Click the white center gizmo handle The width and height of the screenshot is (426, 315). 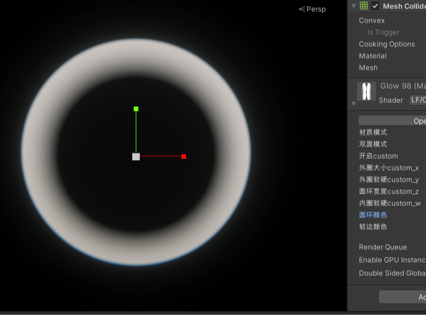tap(136, 157)
